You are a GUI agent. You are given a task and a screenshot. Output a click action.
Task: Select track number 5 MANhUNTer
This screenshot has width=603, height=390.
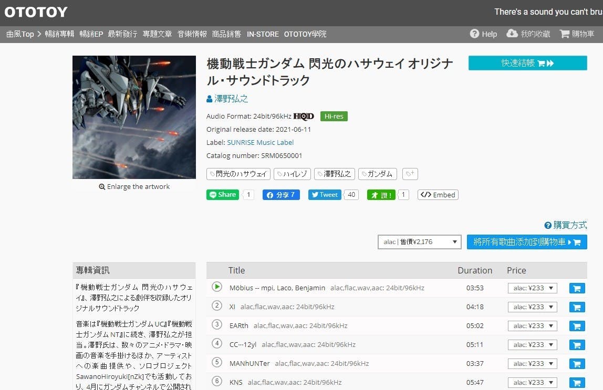(217, 362)
